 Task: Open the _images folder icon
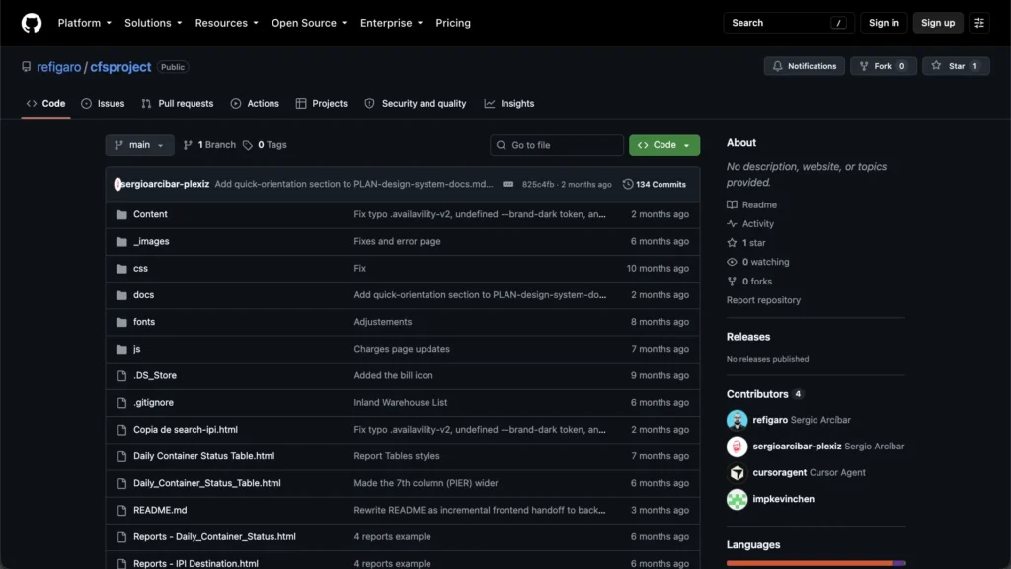tap(121, 242)
